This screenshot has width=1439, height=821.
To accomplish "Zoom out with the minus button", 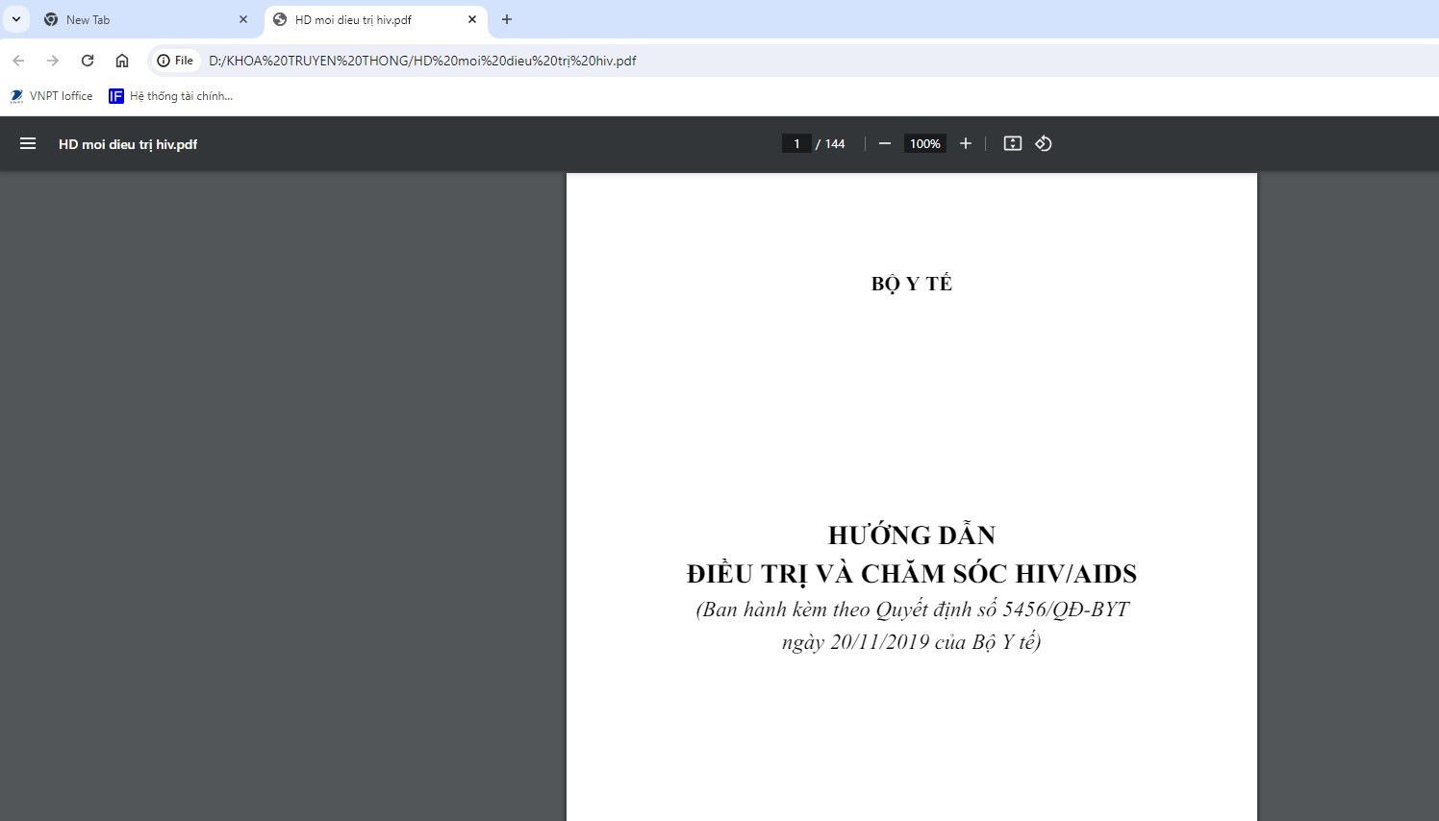I will [x=885, y=143].
